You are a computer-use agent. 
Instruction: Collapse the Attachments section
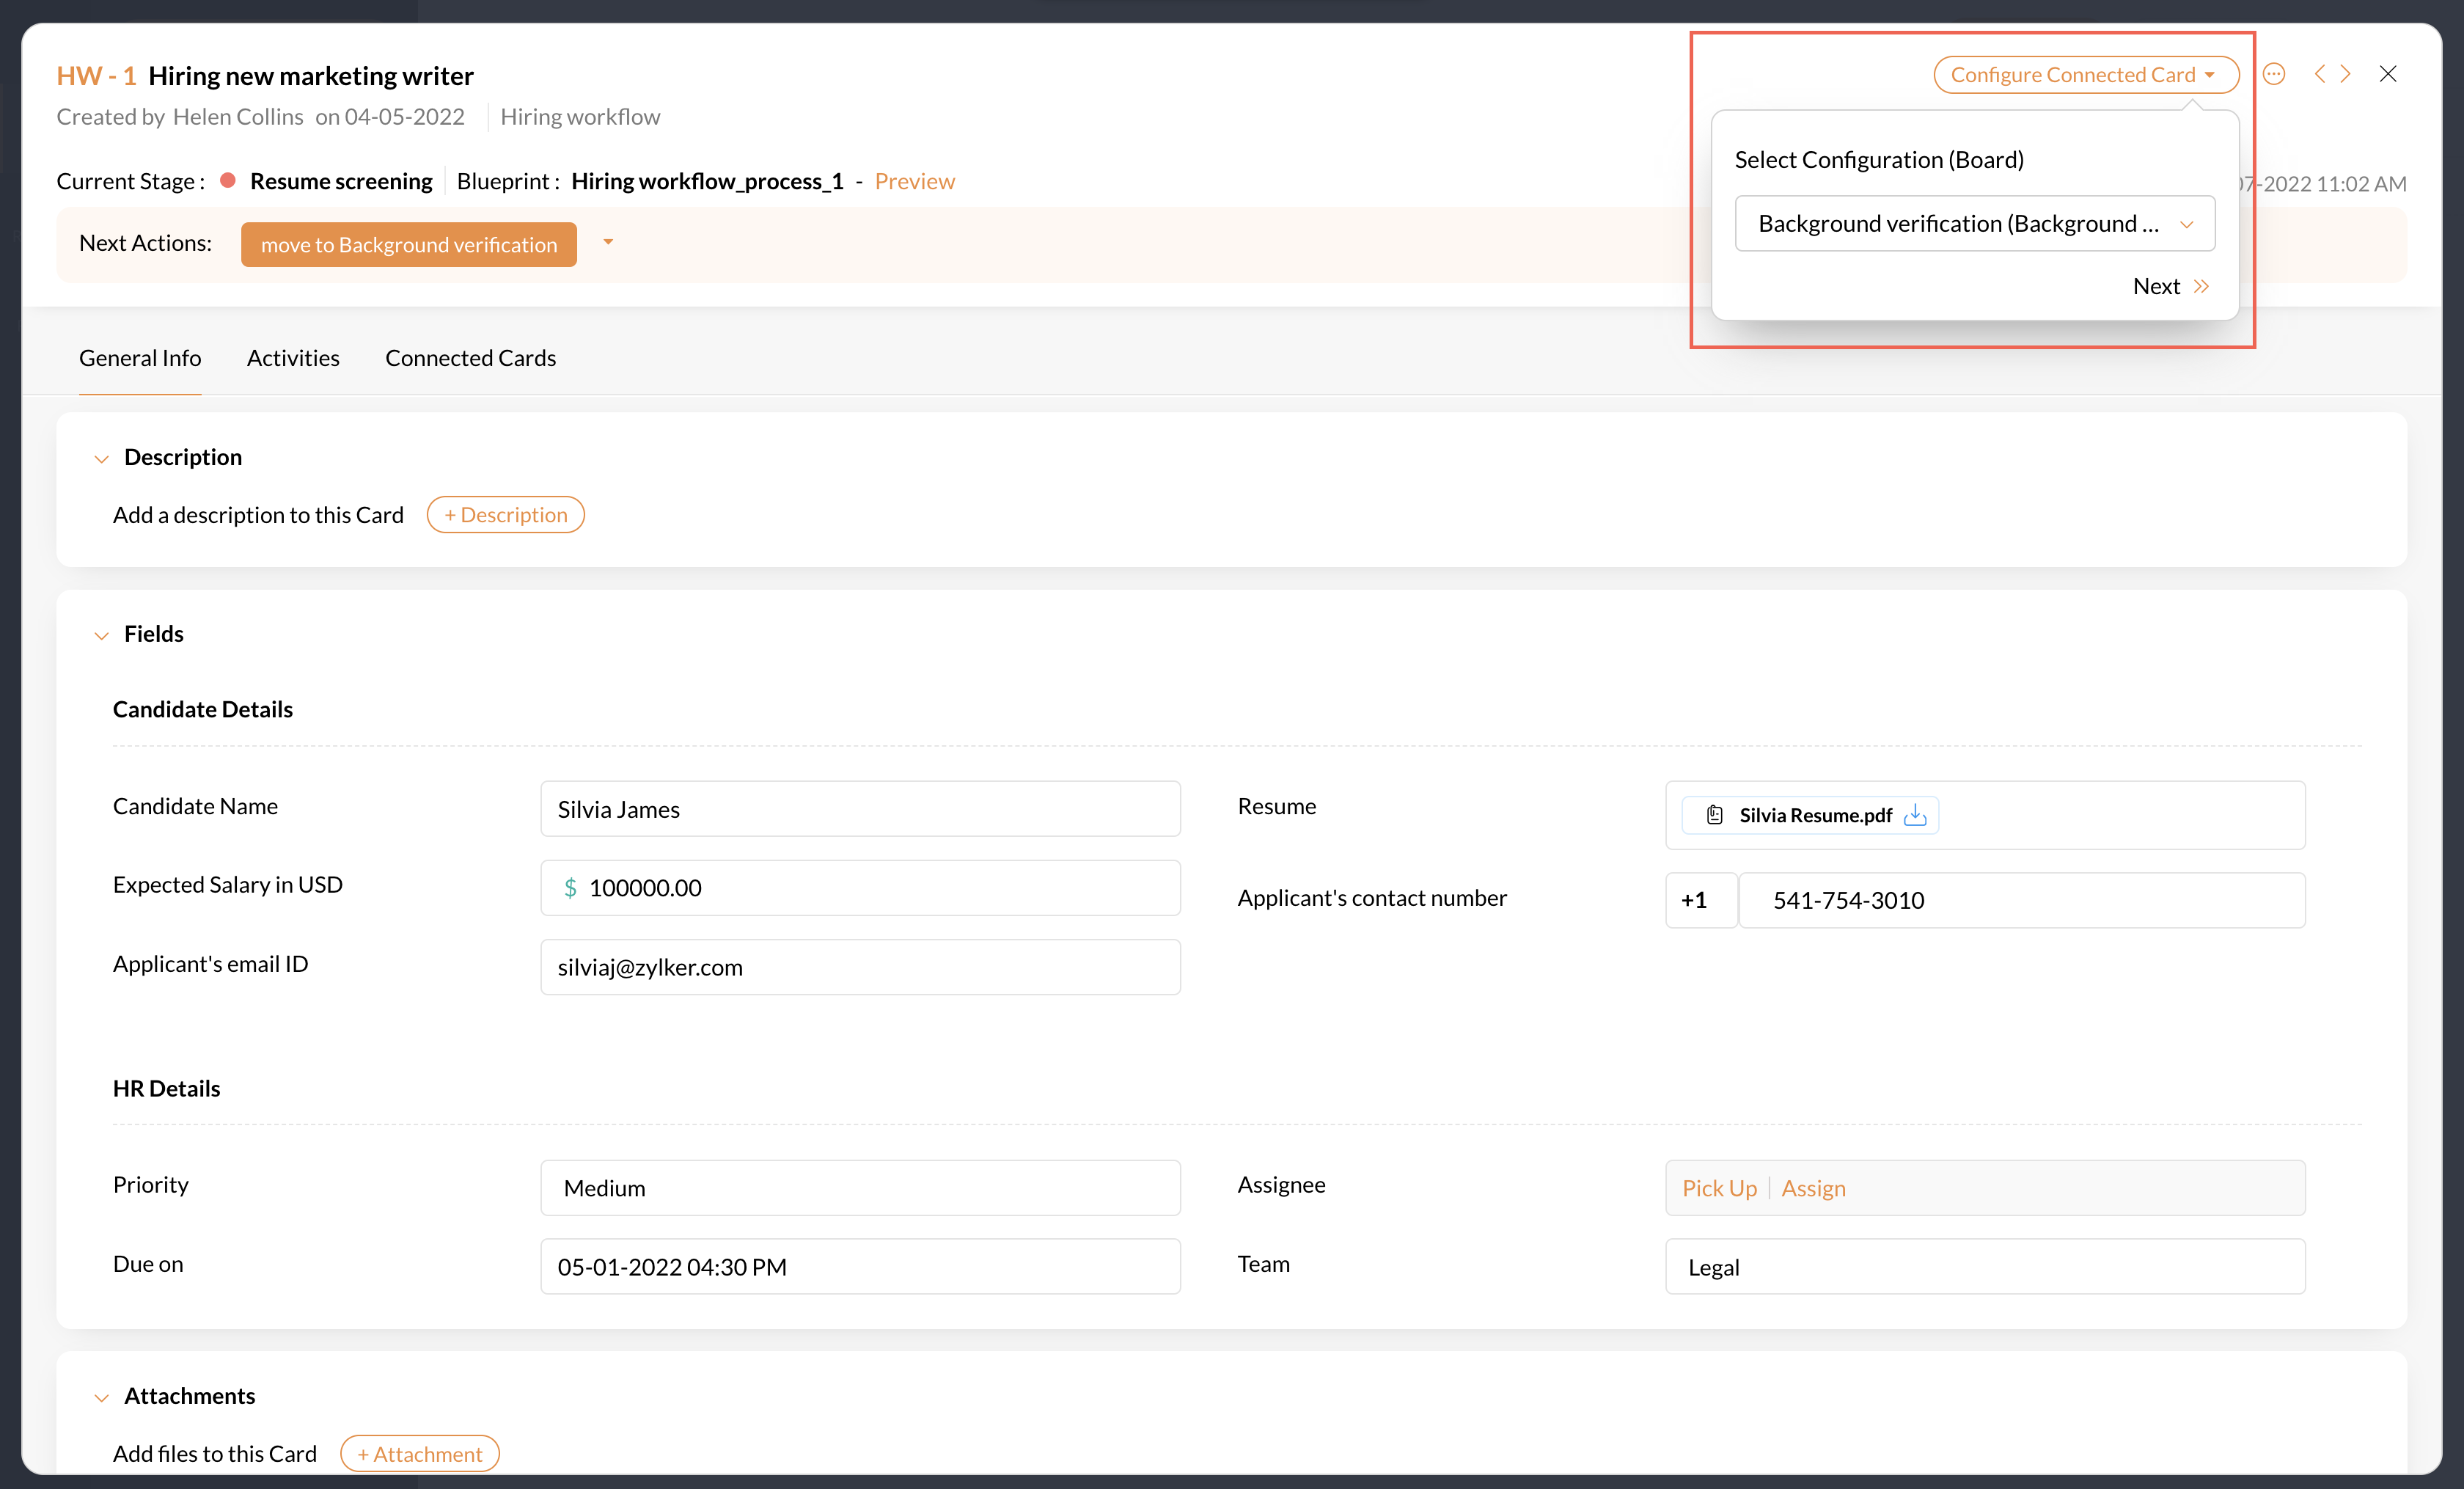[101, 1398]
